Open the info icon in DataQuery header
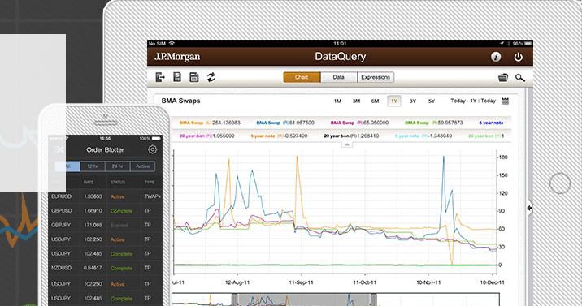582x306 pixels. point(496,57)
